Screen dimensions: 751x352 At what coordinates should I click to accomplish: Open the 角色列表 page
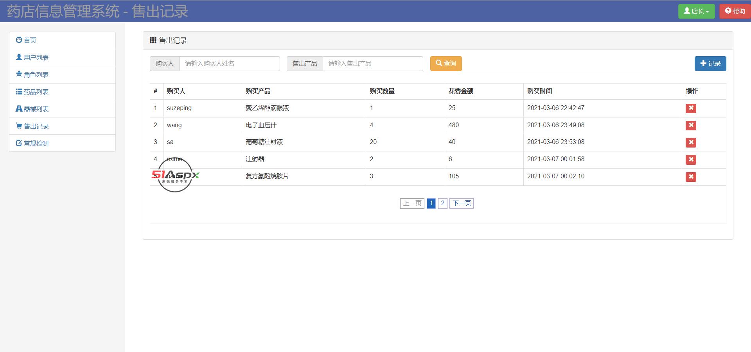36,75
